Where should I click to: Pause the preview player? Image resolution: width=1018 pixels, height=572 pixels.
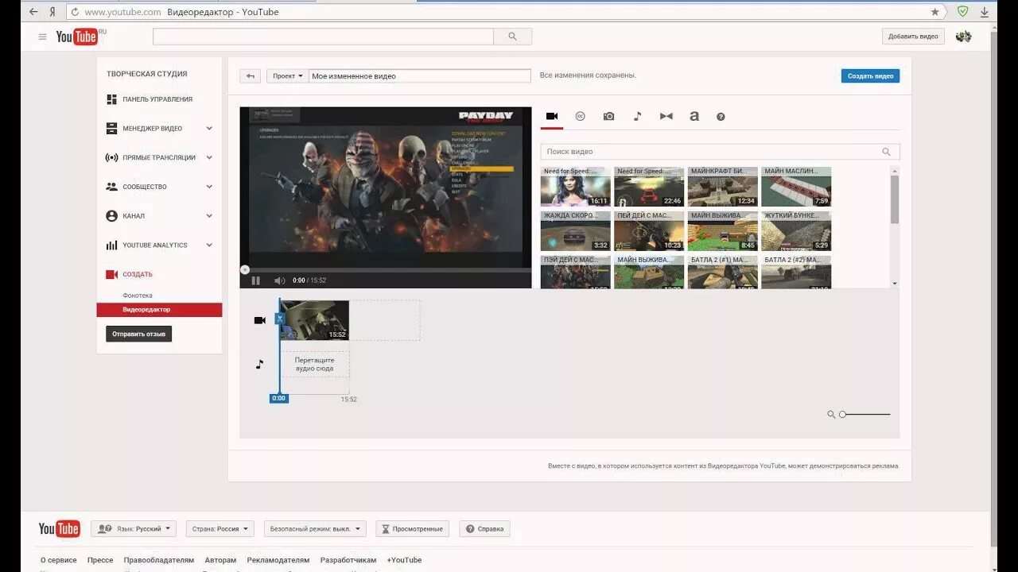255,280
